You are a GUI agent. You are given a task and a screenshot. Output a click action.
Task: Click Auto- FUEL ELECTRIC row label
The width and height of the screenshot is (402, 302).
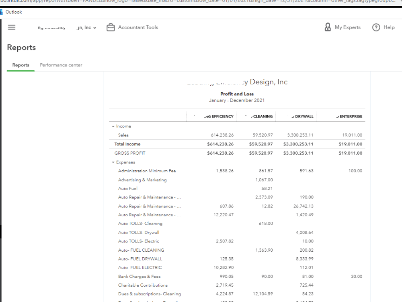[x=140, y=268]
